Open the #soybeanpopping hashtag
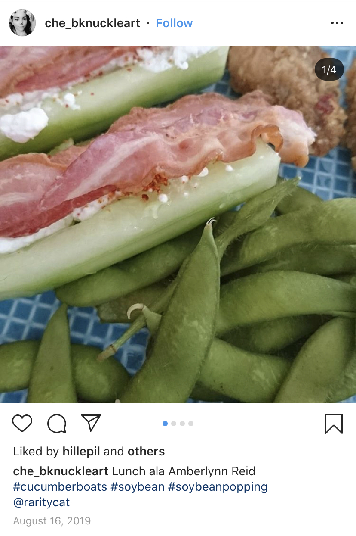 (x=218, y=487)
